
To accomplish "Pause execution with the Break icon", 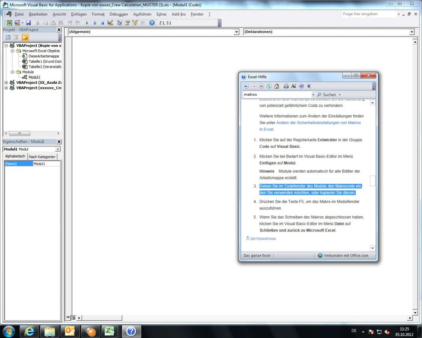I will tap(95, 23).
